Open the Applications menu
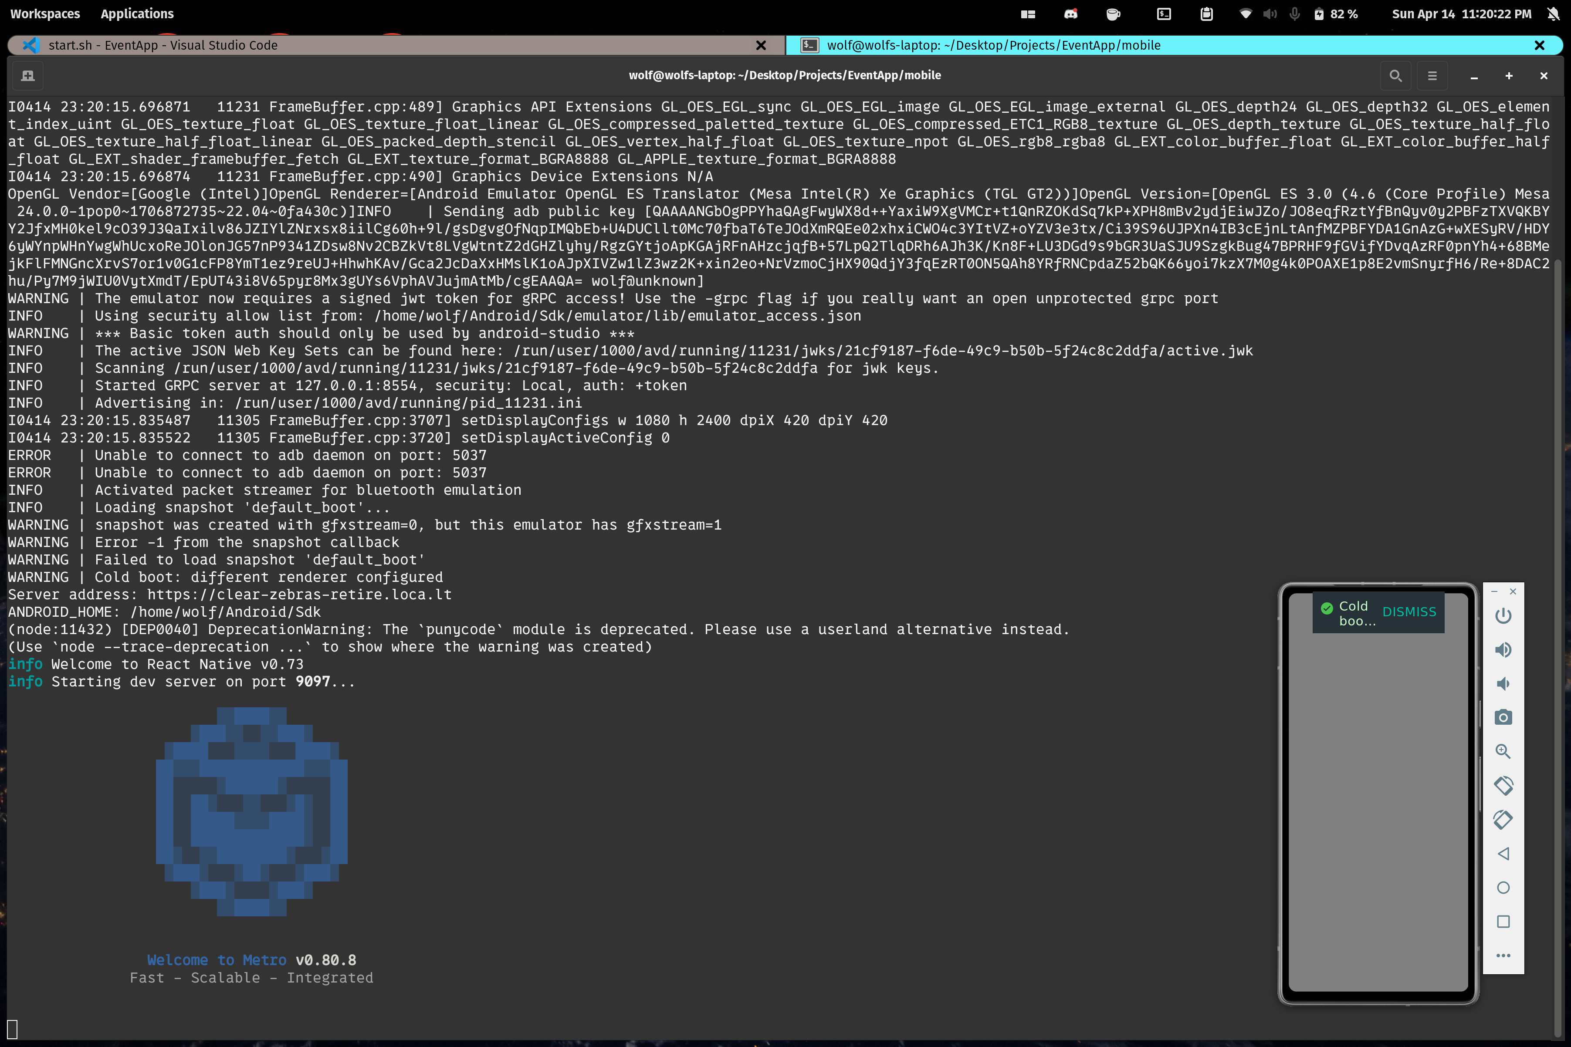Viewport: 1571px width, 1047px height. 137,14
